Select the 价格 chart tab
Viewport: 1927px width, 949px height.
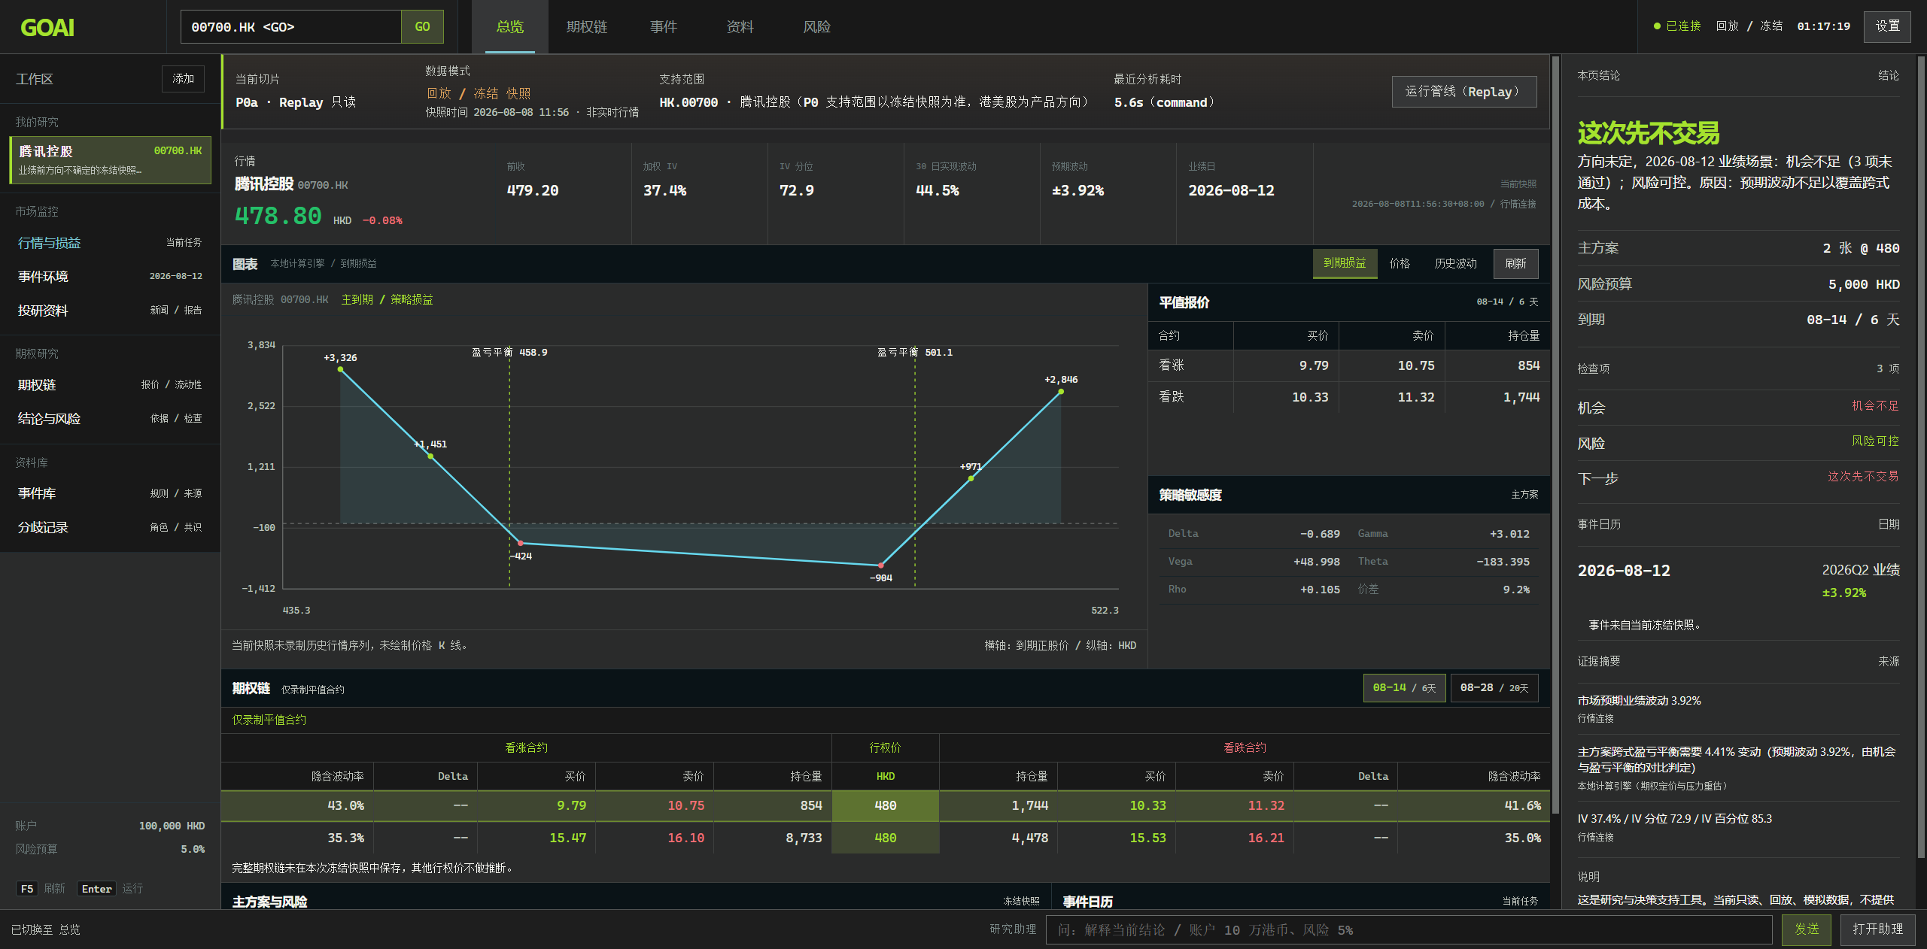(x=1400, y=263)
